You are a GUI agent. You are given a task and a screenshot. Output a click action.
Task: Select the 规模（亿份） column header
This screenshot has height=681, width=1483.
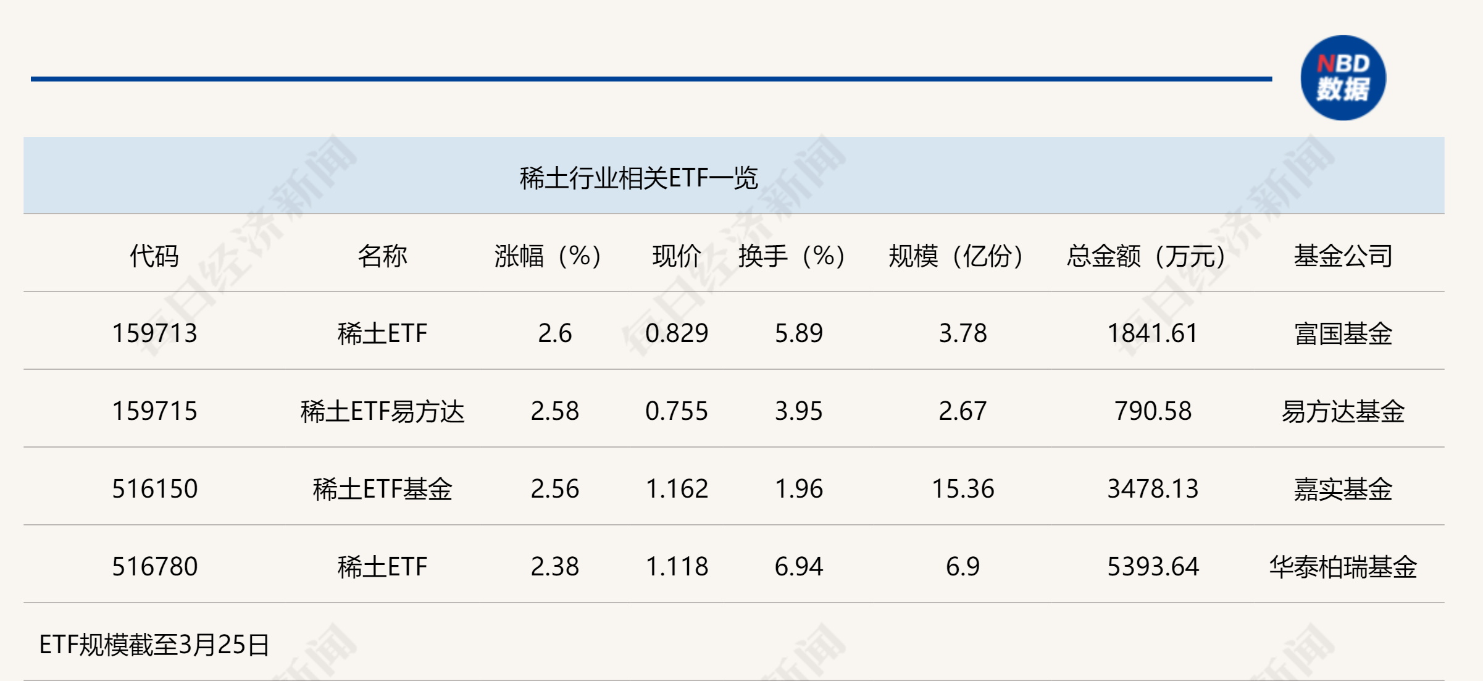pyautogui.click(x=956, y=256)
